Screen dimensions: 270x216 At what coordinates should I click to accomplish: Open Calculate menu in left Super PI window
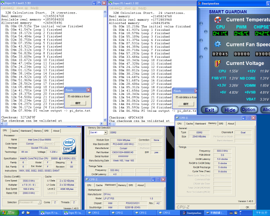tap(8, 8)
